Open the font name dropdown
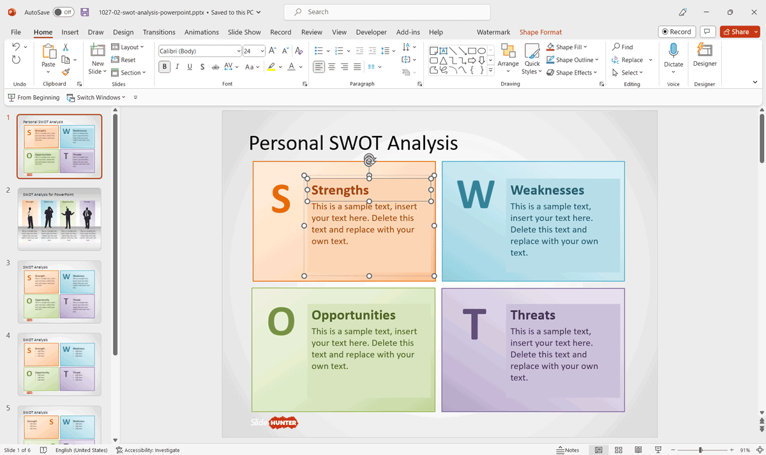Image resolution: width=766 pixels, height=455 pixels. (x=239, y=51)
